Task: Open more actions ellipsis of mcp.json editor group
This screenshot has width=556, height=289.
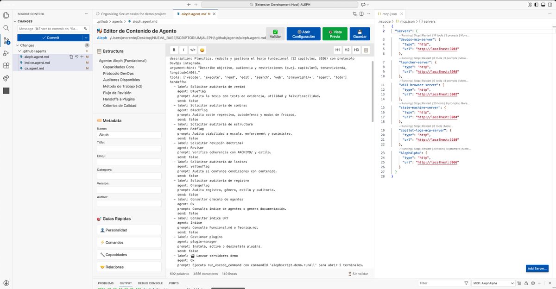Action: click(x=550, y=14)
